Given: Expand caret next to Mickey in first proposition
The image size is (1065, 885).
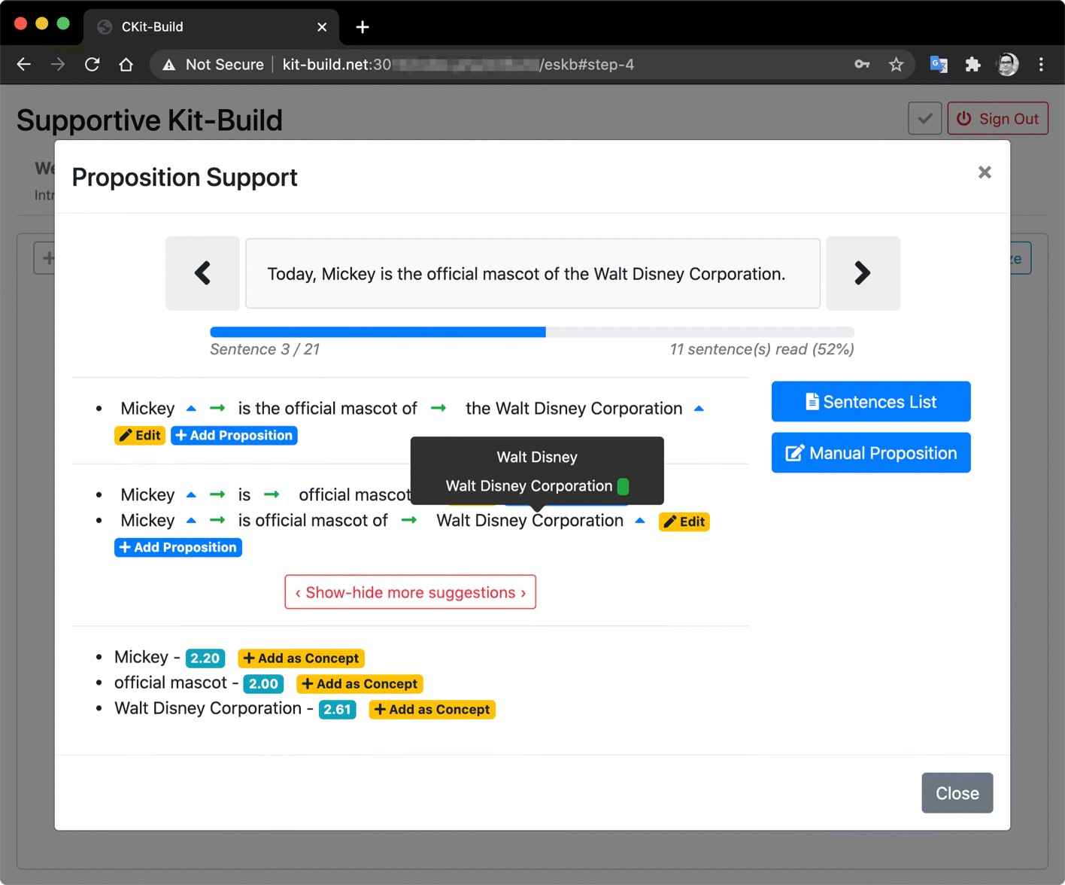Looking at the screenshot, I should coord(191,409).
